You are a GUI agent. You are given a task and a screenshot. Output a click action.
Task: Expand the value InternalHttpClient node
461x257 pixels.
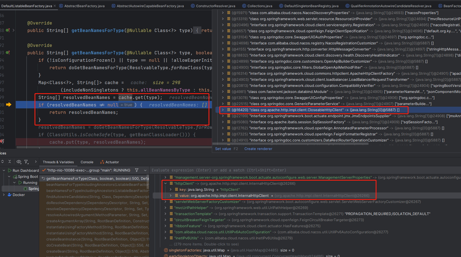tap(170, 196)
